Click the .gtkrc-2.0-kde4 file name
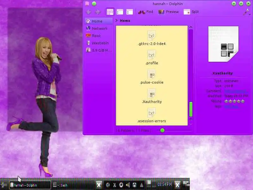The height and width of the screenshot is (190, 253). click(152, 44)
